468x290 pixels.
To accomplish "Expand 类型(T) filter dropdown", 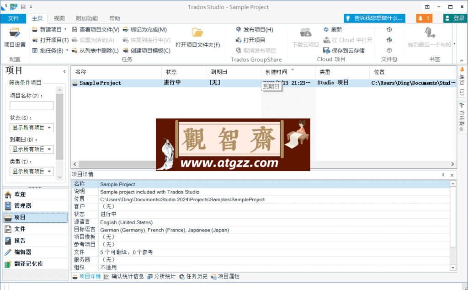I will pyautogui.click(x=49, y=172).
